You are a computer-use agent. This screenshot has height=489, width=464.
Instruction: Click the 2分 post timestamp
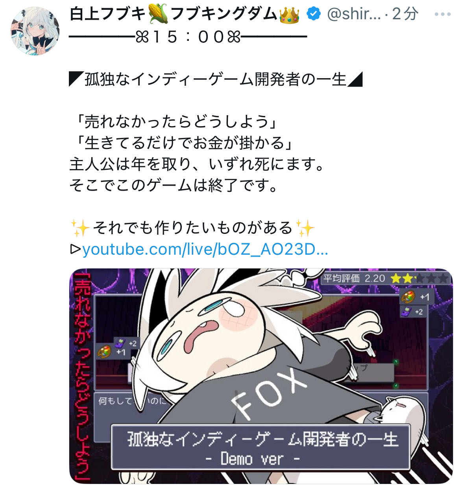coord(405,15)
